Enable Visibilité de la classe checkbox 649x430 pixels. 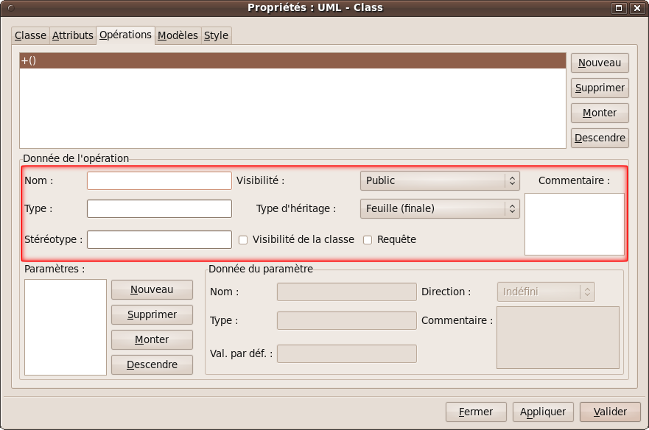coord(243,239)
